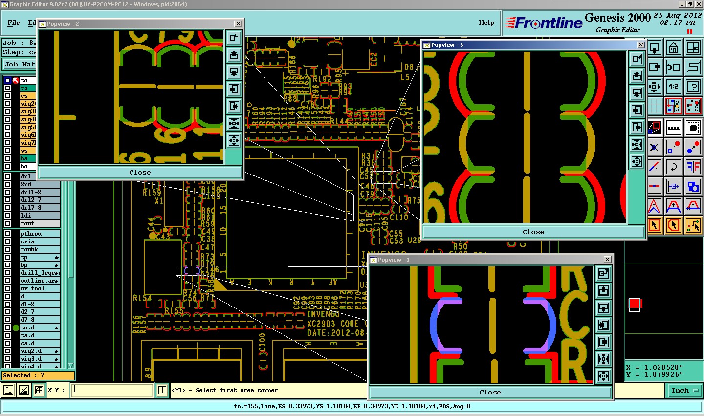Image resolution: width=704 pixels, height=416 pixels.
Task: Click layer list scroll down arrow
Action: coord(71,365)
